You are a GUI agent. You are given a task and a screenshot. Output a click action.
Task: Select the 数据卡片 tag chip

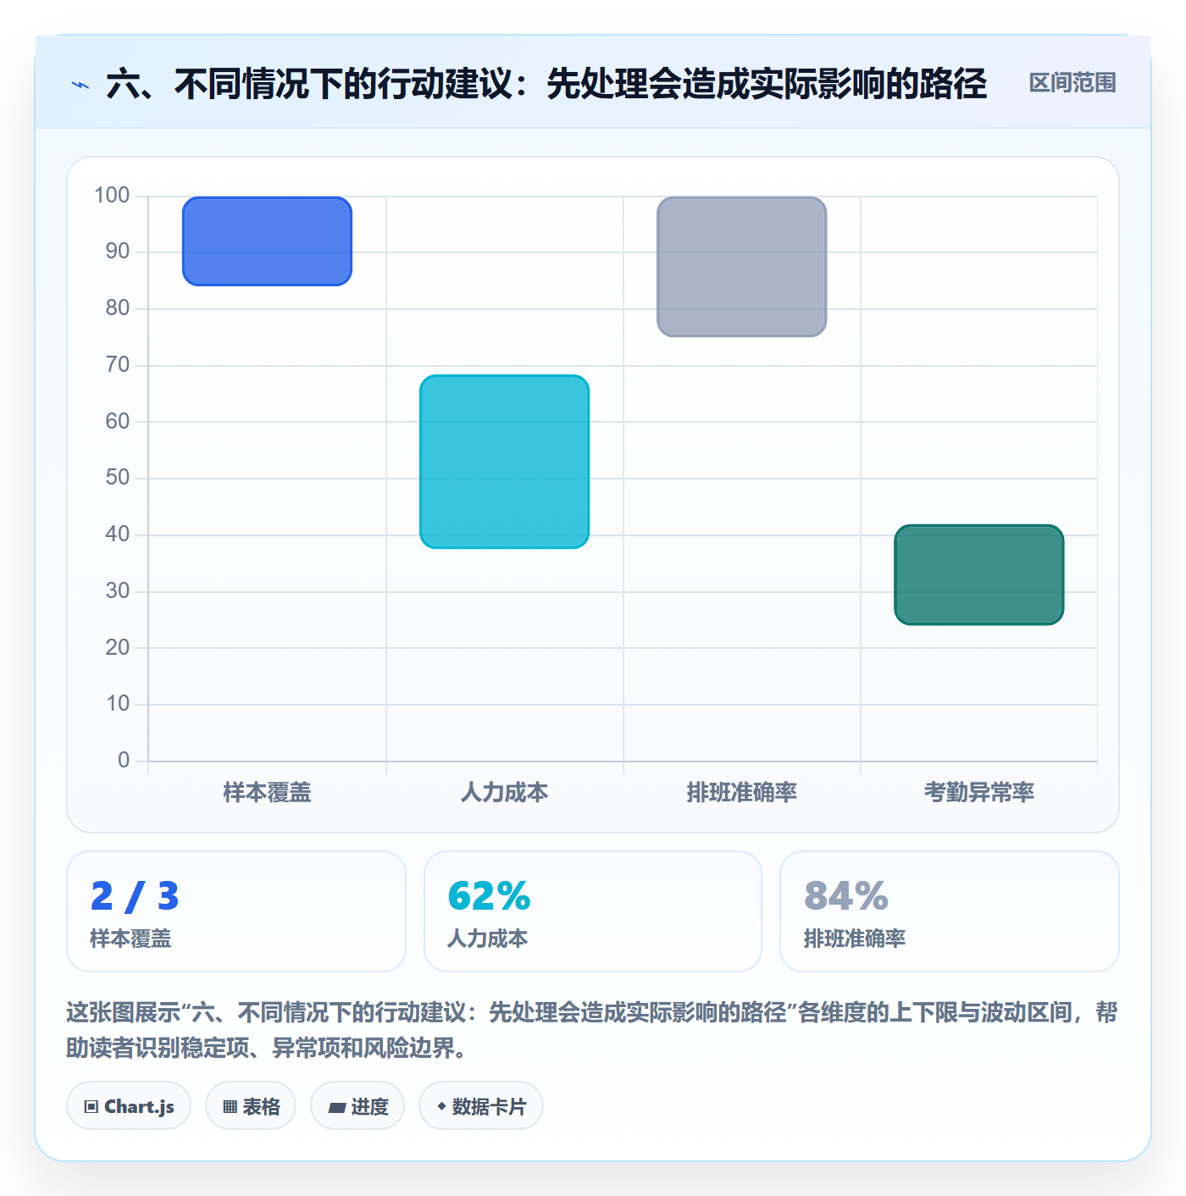(481, 1106)
